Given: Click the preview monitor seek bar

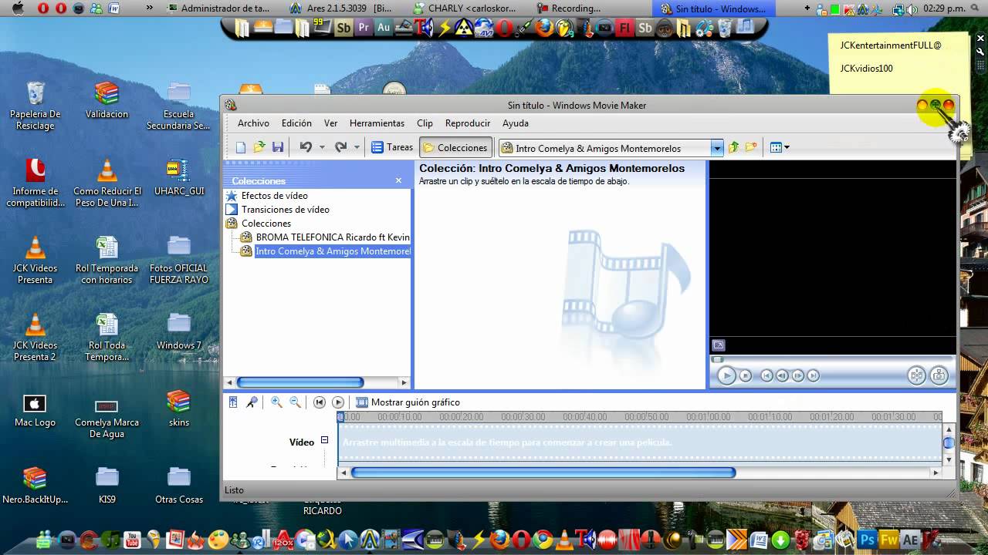Looking at the screenshot, I should [x=833, y=359].
